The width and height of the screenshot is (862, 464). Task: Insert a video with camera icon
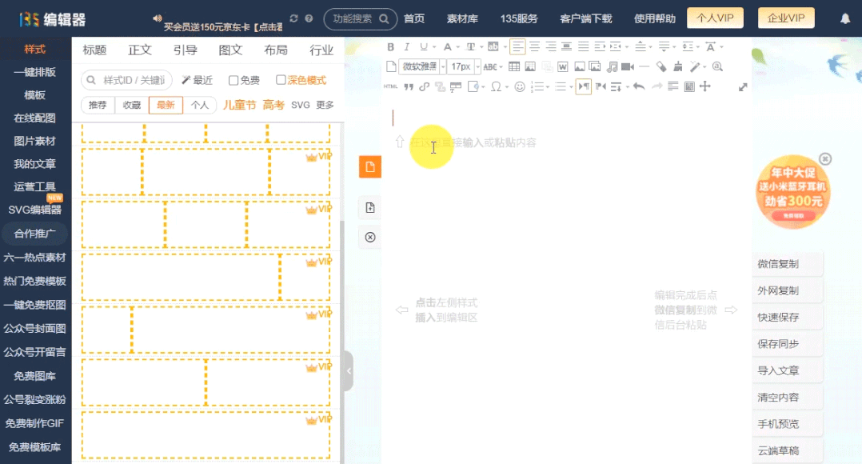[628, 66]
